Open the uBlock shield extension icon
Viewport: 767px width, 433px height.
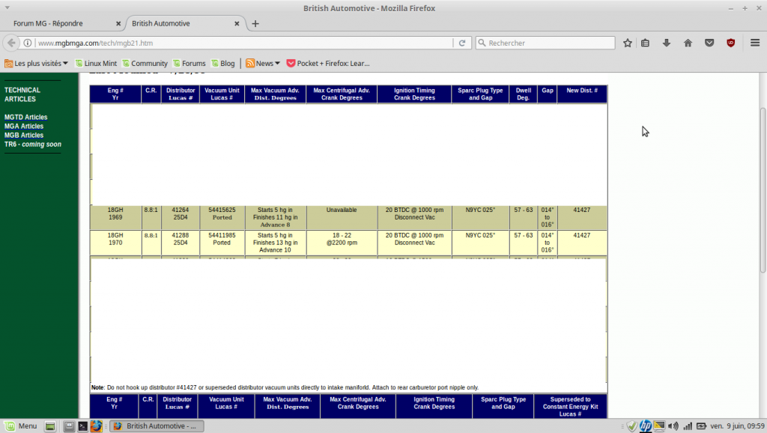(x=731, y=43)
